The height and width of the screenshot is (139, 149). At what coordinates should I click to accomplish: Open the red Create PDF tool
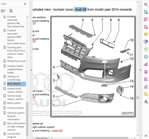[146, 27]
